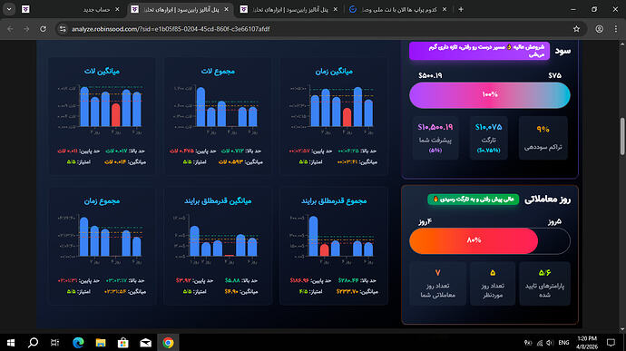Open the Windows notification center icon
Screen dimensions: 626x351
[611, 343]
